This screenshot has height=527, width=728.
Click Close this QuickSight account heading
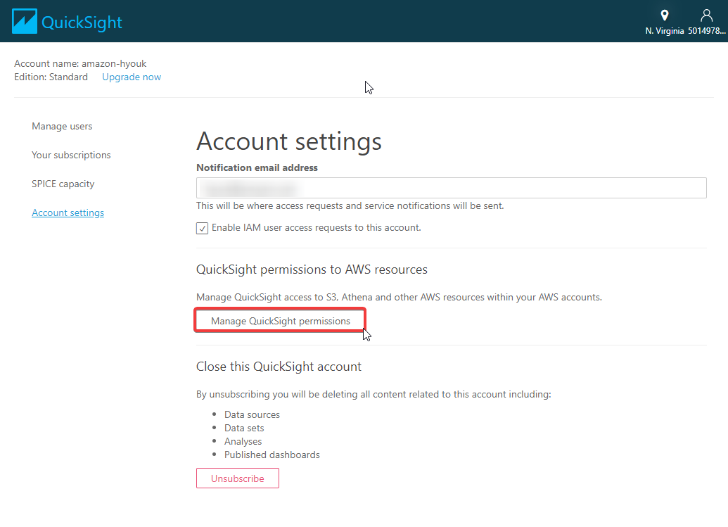[279, 367]
